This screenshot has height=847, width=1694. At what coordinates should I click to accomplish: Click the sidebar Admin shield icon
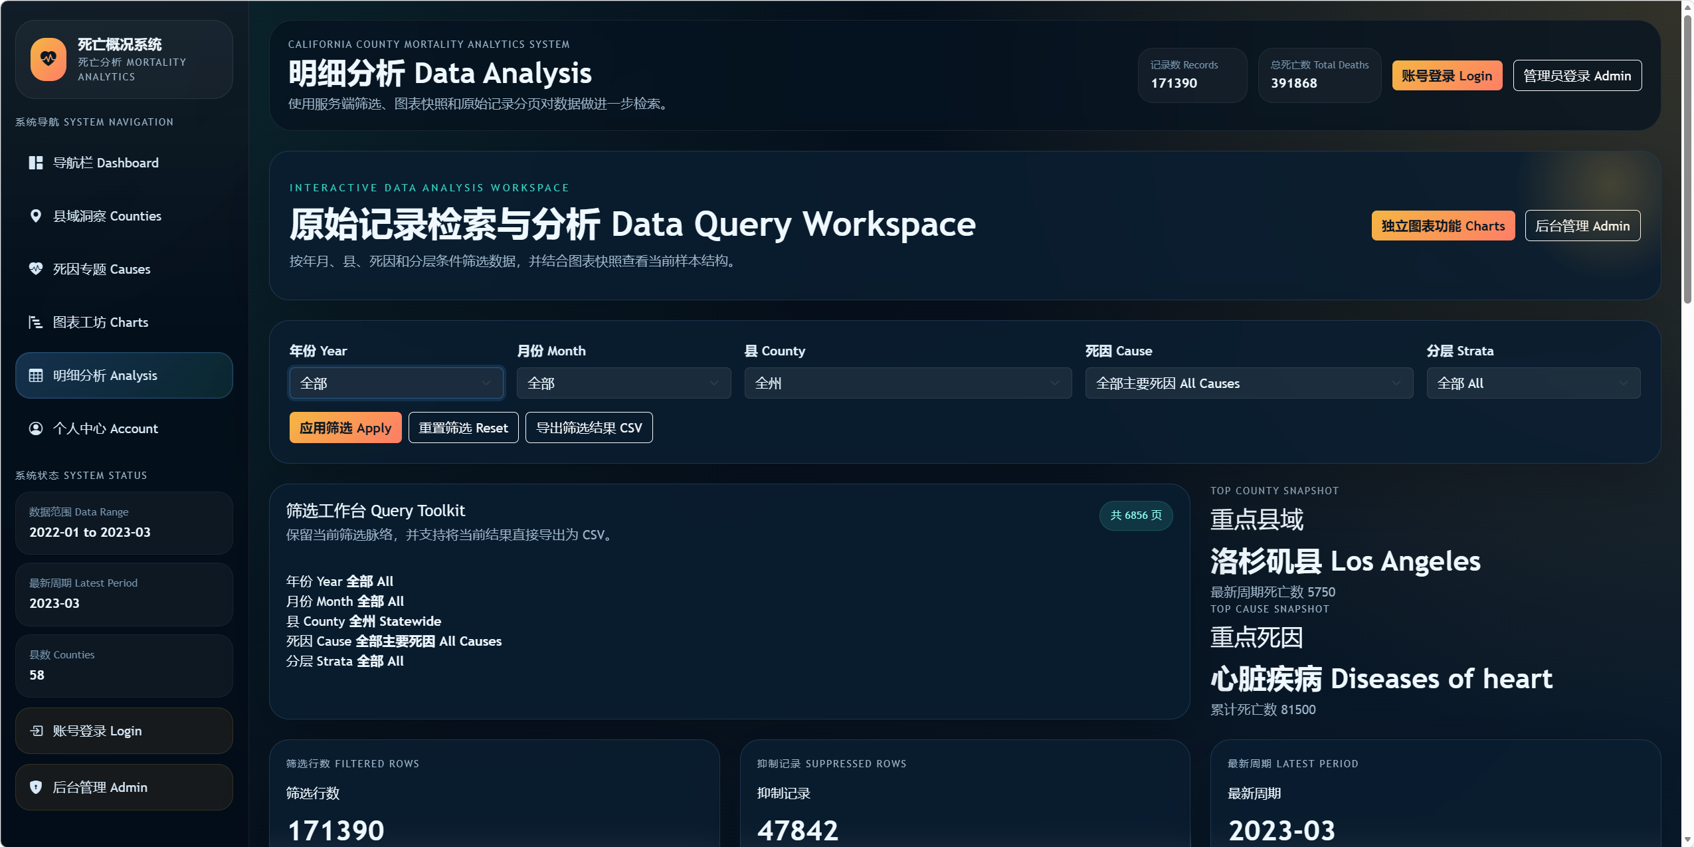click(x=36, y=787)
